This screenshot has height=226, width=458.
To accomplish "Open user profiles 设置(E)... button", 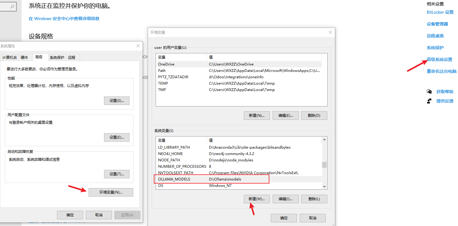I will click(117, 137).
